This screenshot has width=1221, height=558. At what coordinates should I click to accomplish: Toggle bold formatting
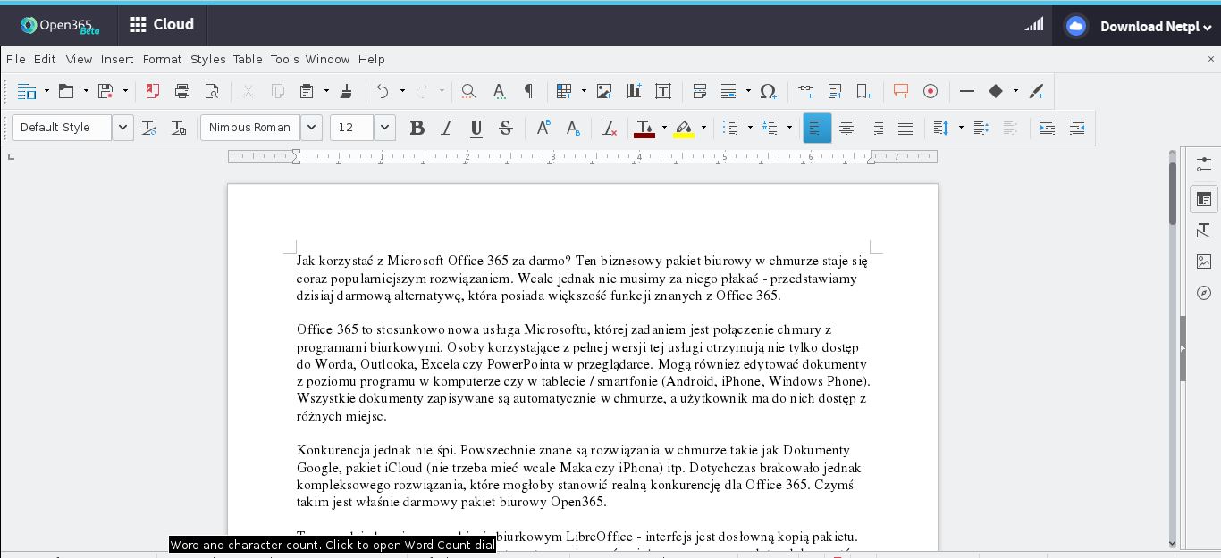point(417,128)
